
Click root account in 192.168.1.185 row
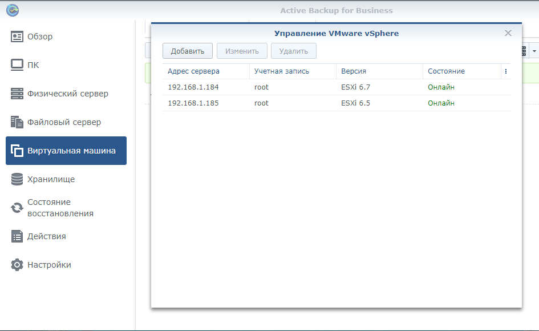pyautogui.click(x=261, y=103)
